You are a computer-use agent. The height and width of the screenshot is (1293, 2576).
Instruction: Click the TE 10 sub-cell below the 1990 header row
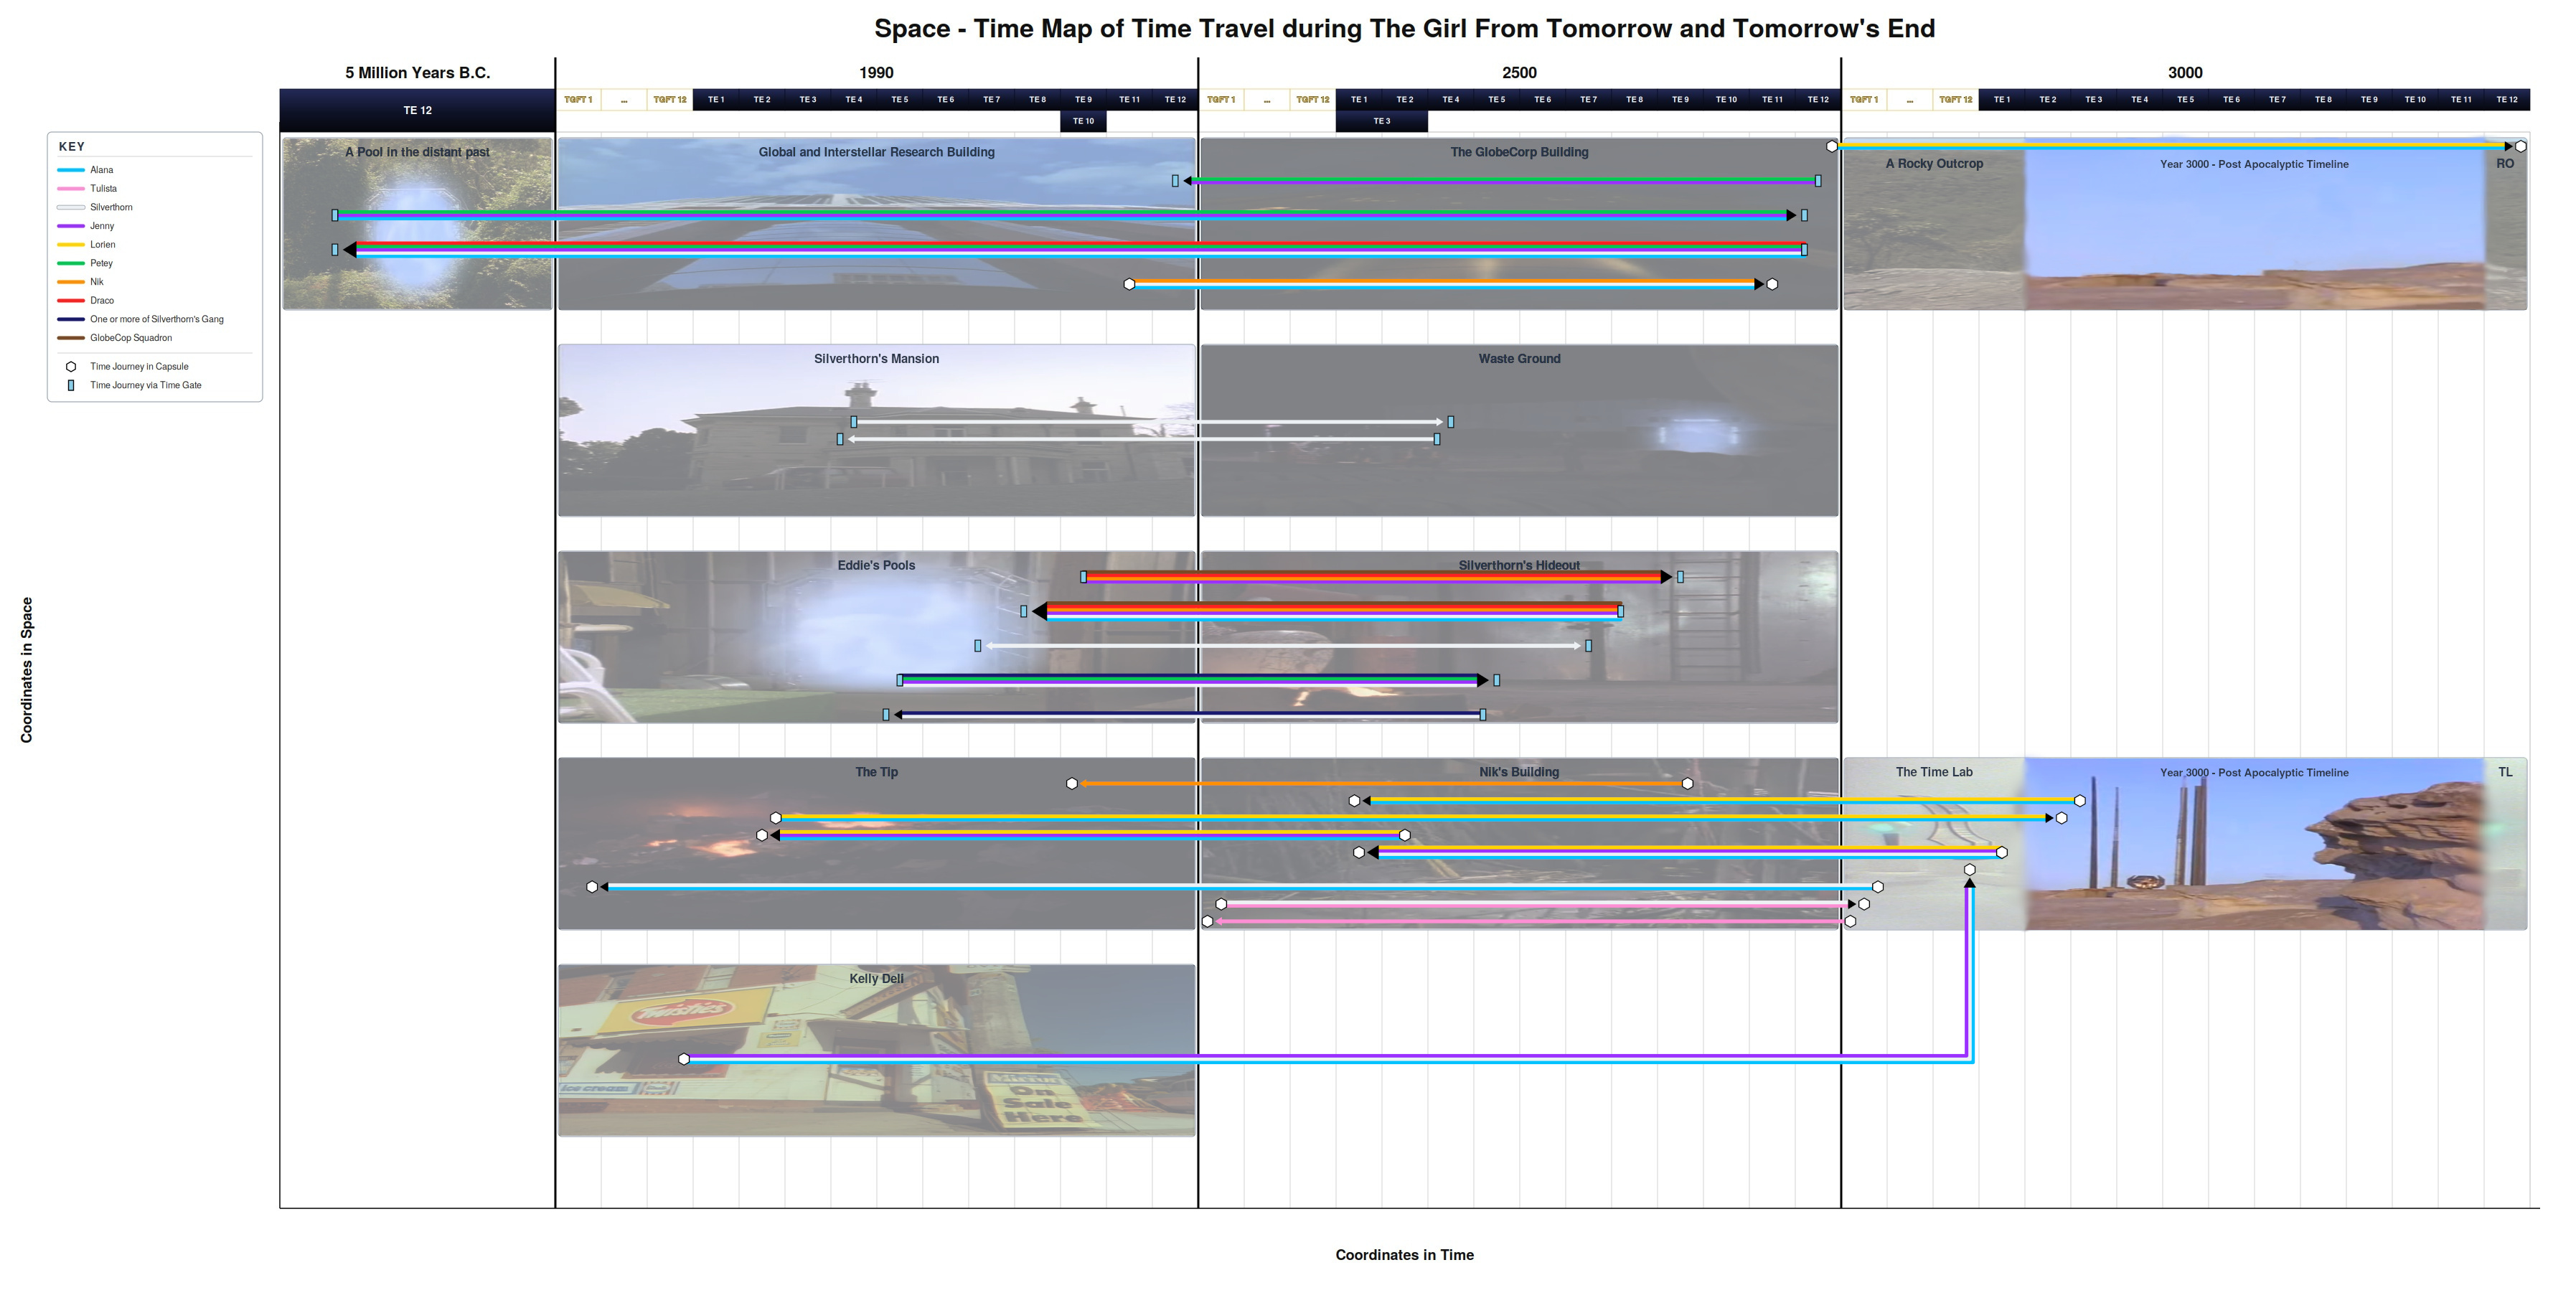pos(1083,121)
